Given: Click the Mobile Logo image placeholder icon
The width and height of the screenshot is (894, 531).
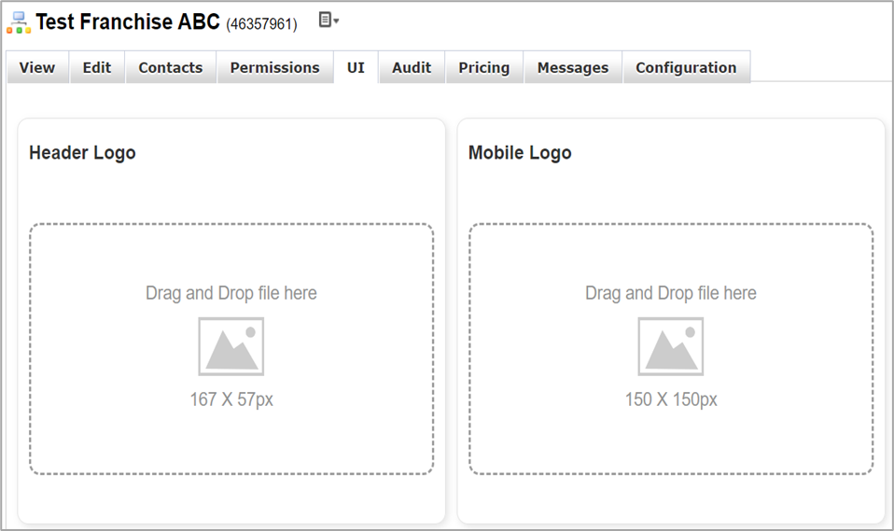Looking at the screenshot, I should click(670, 346).
